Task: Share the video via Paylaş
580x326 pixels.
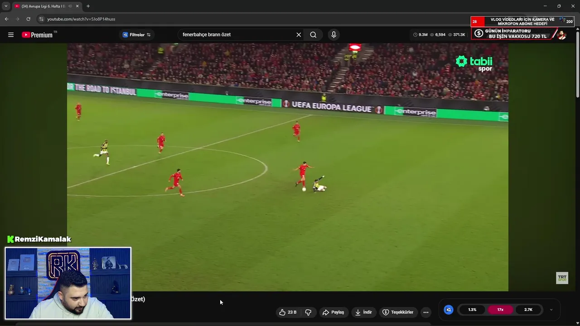Action: click(x=333, y=312)
